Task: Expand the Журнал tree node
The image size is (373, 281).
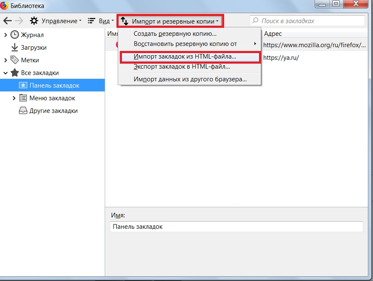Action: point(6,35)
